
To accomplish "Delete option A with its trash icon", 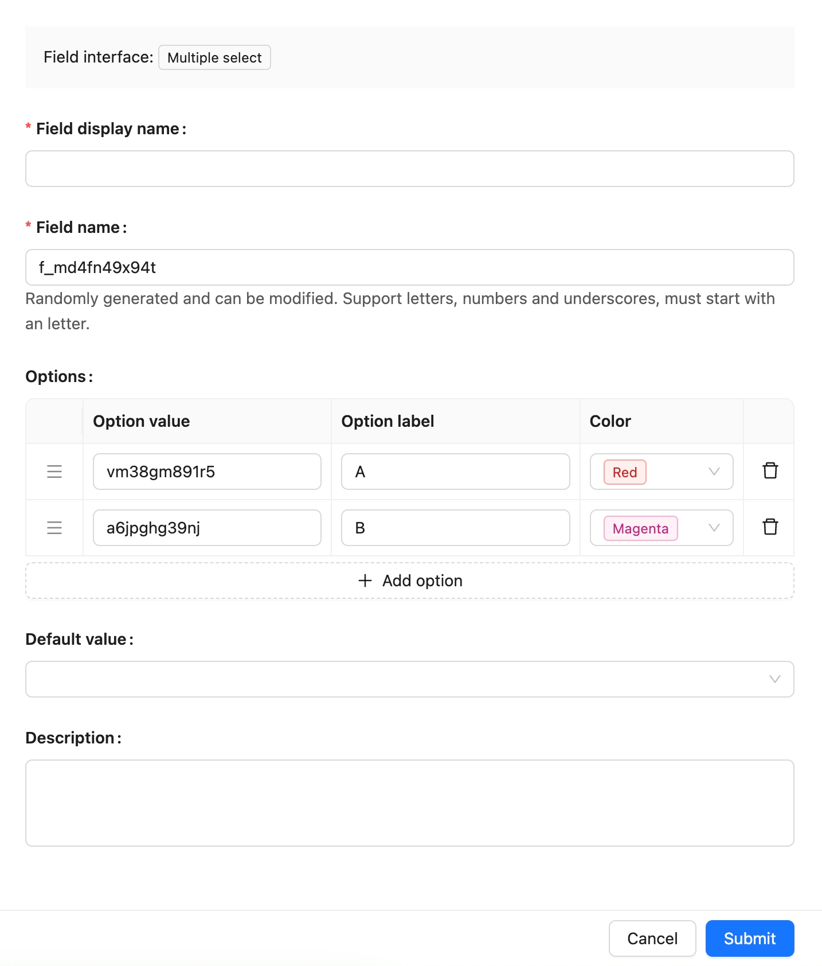I will (x=770, y=471).
